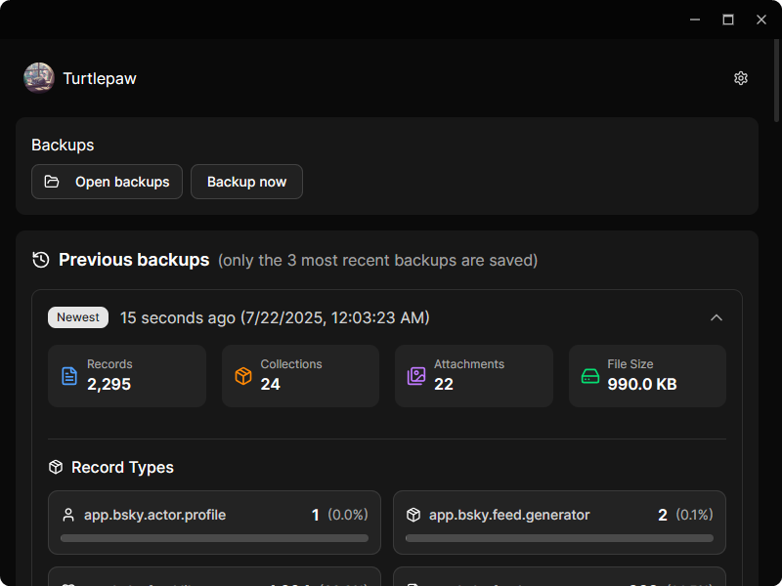The image size is (782, 586).
Task: Maximize the application window
Action: (x=728, y=20)
